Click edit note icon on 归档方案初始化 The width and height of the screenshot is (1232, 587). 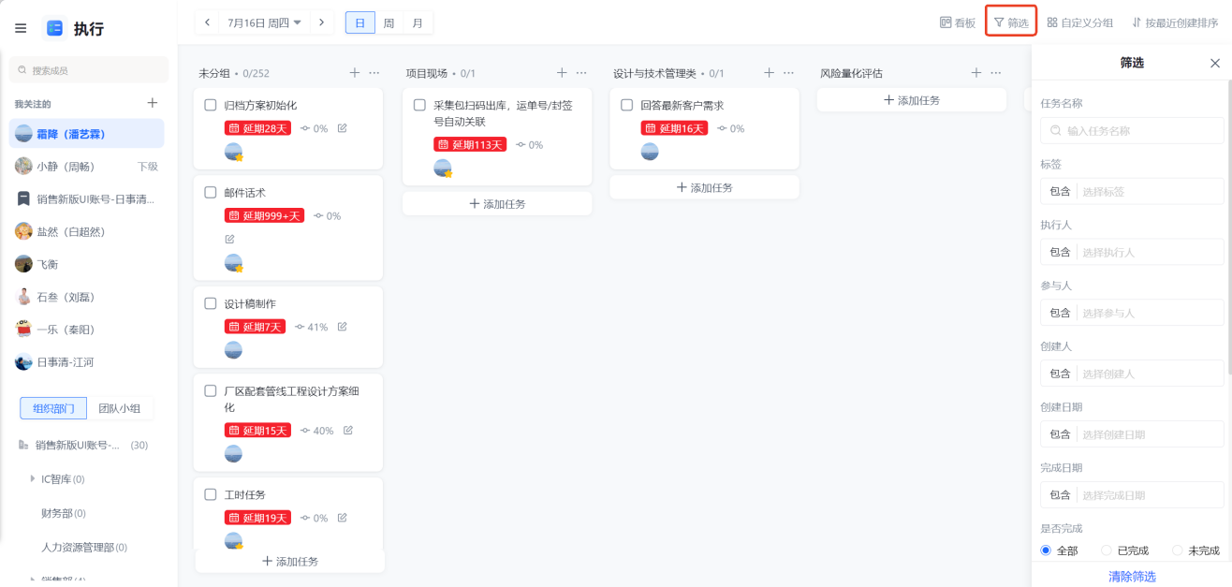coord(342,128)
